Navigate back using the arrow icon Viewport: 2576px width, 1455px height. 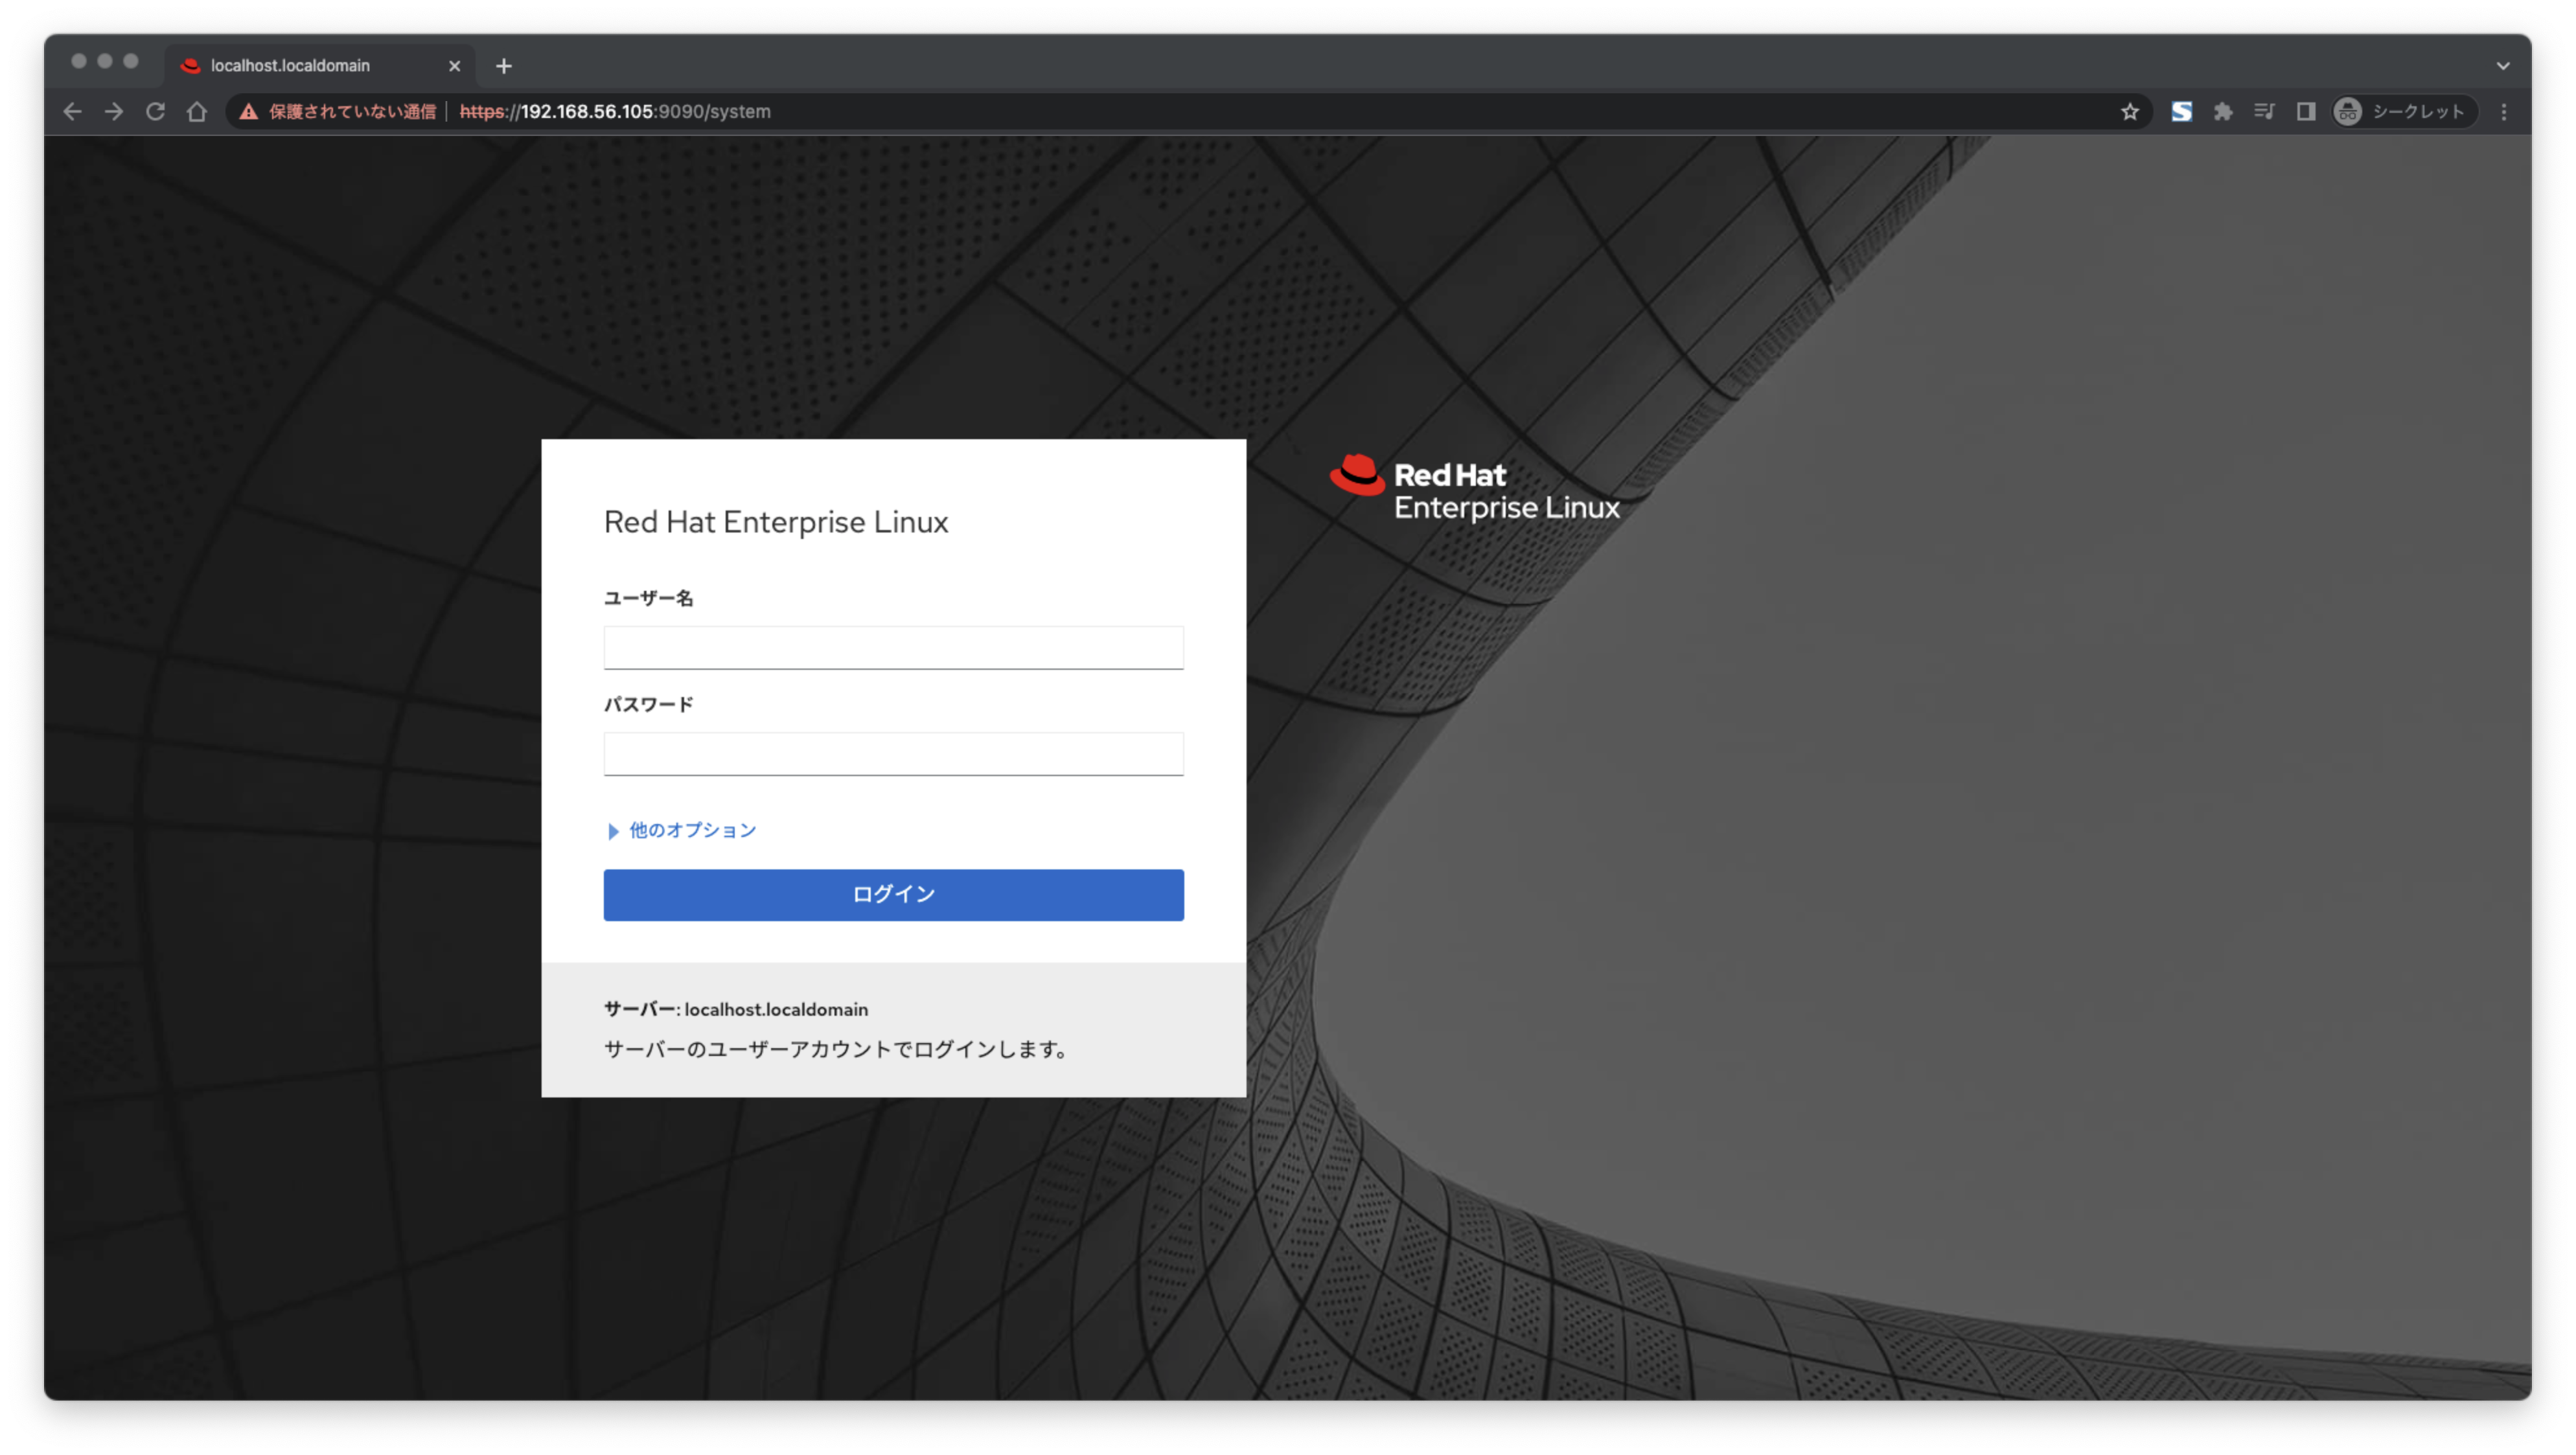[72, 112]
